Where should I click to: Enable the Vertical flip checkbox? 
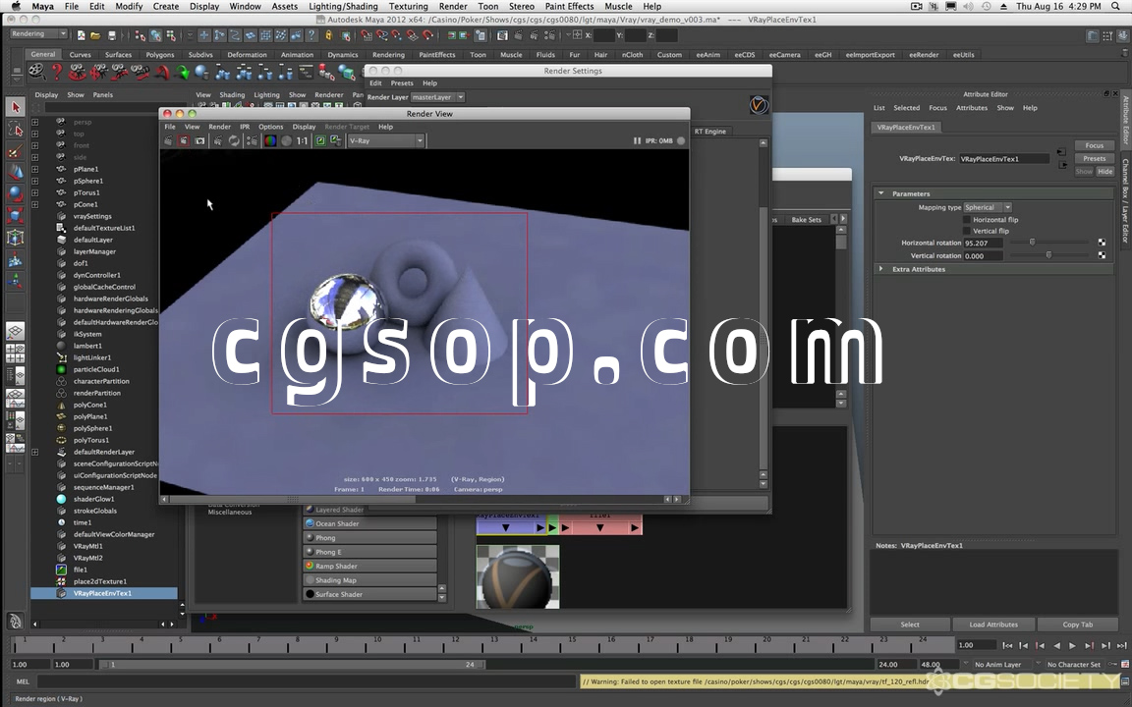pos(967,231)
